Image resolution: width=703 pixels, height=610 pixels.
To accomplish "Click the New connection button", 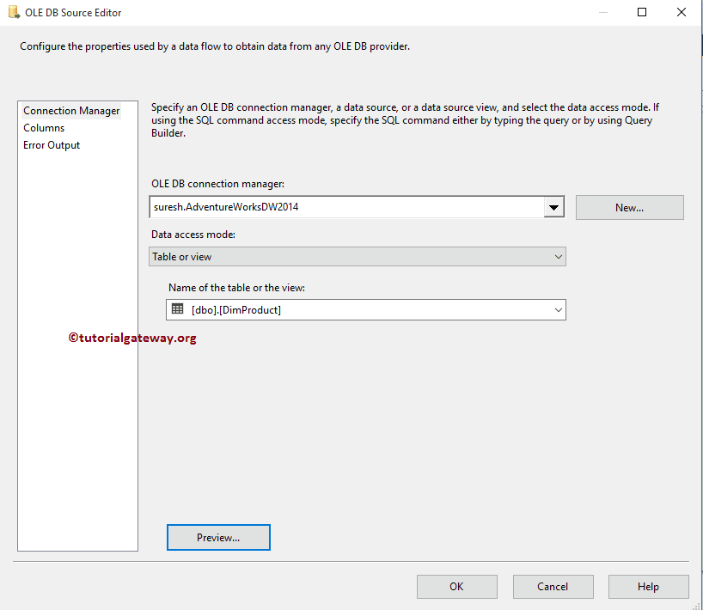I will (x=629, y=207).
